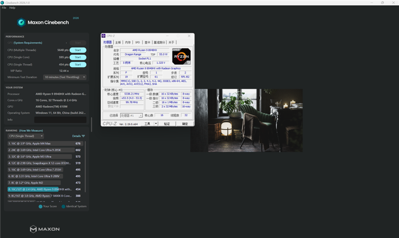Click the Cinebench app icon in title bar
Screen dimensions: 399x238
(2, 2)
